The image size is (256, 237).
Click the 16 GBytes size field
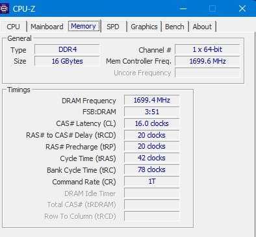coord(67,61)
